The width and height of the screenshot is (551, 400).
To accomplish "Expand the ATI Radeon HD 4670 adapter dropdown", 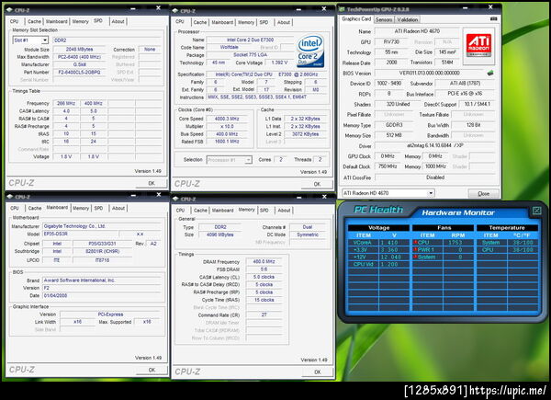I will 430,193.
